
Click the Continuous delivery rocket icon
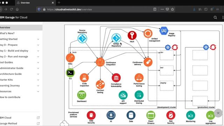pyautogui.click(x=148, y=62)
